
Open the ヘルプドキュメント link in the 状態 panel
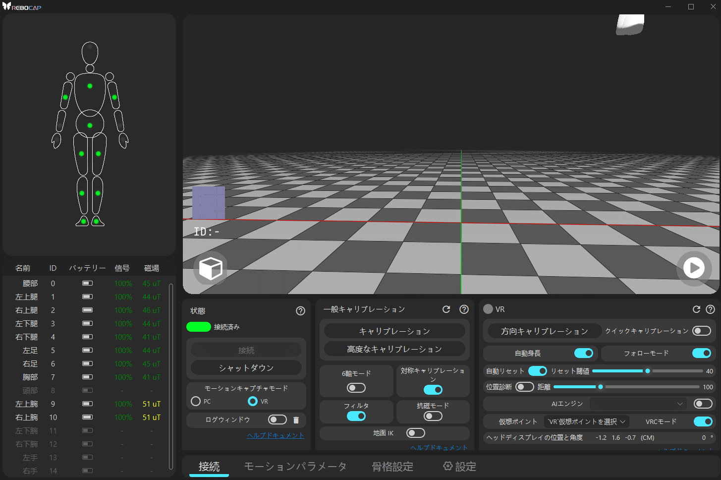(276, 435)
